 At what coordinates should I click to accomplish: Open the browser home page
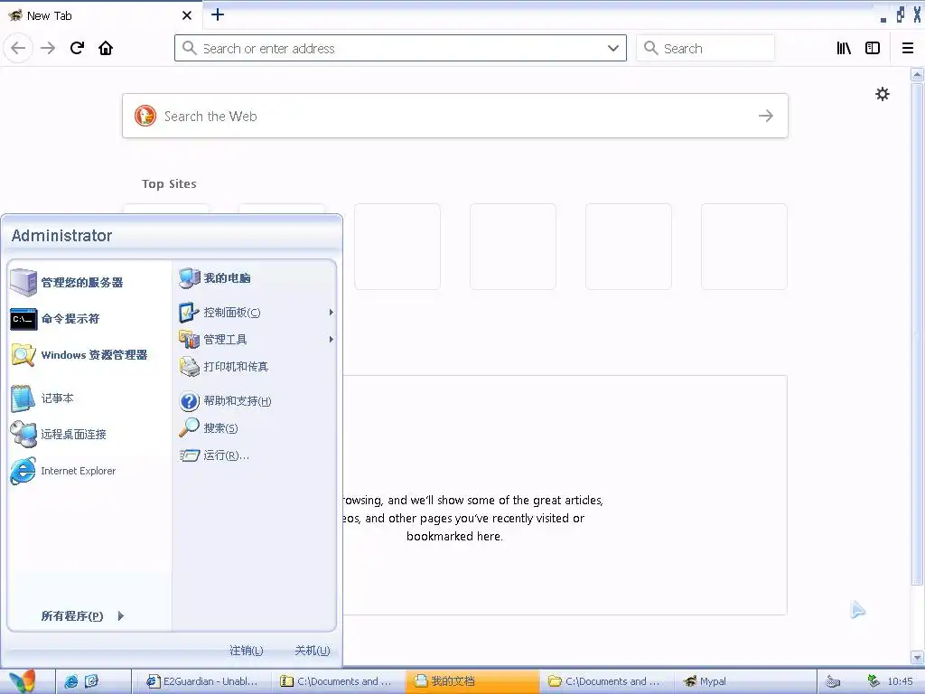[106, 48]
